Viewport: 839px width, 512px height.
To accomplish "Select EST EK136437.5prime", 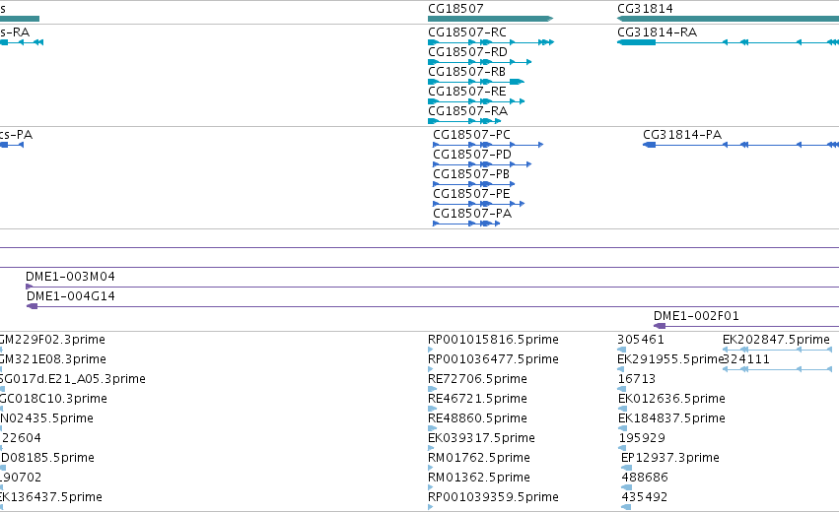I will [x=51, y=498].
